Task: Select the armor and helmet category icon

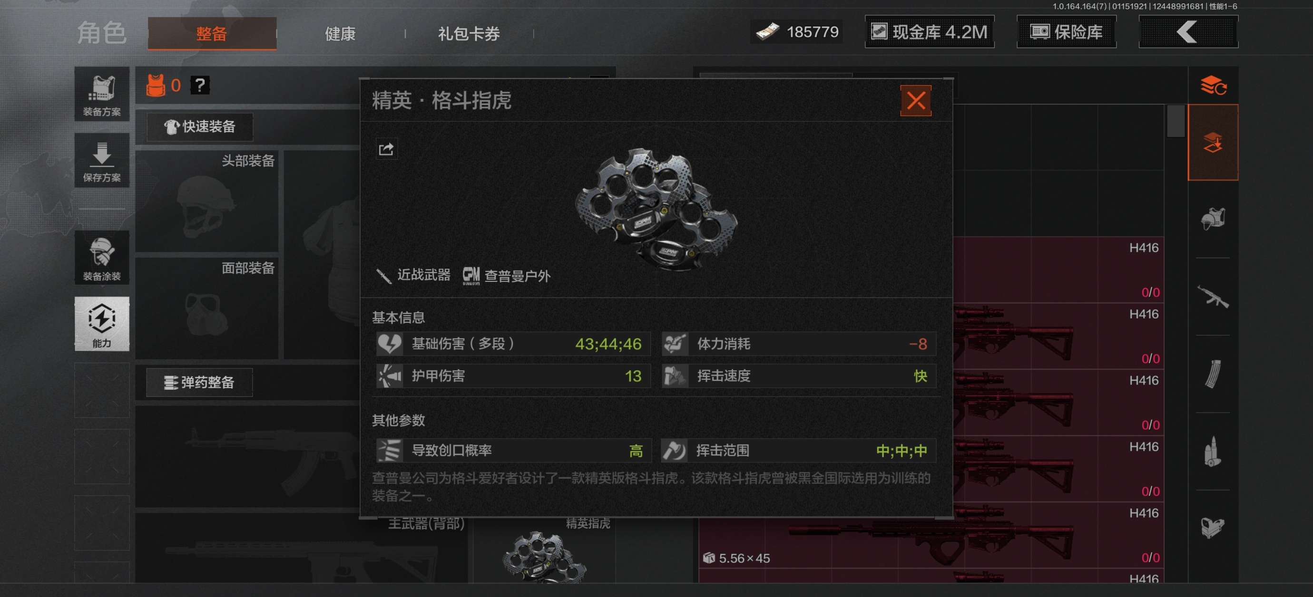Action: [1213, 219]
